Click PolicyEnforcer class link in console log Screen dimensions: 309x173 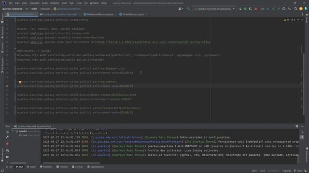click(117, 137)
